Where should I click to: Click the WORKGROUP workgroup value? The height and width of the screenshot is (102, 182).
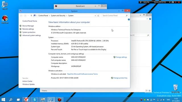[x=76, y=66]
